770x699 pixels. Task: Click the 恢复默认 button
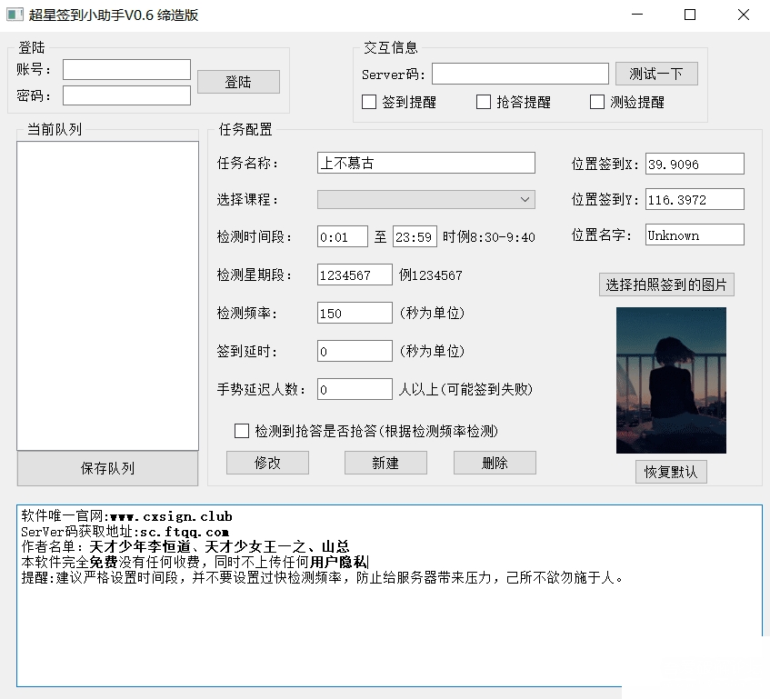tap(671, 472)
